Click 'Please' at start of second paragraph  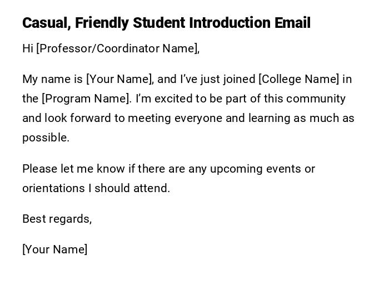click(x=39, y=169)
